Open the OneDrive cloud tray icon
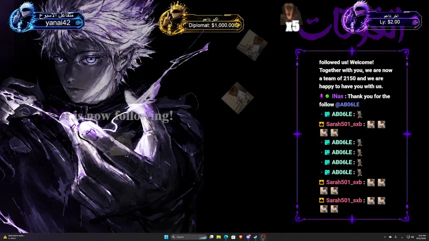This screenshot has height=241, width=429. tap(390, 237)
